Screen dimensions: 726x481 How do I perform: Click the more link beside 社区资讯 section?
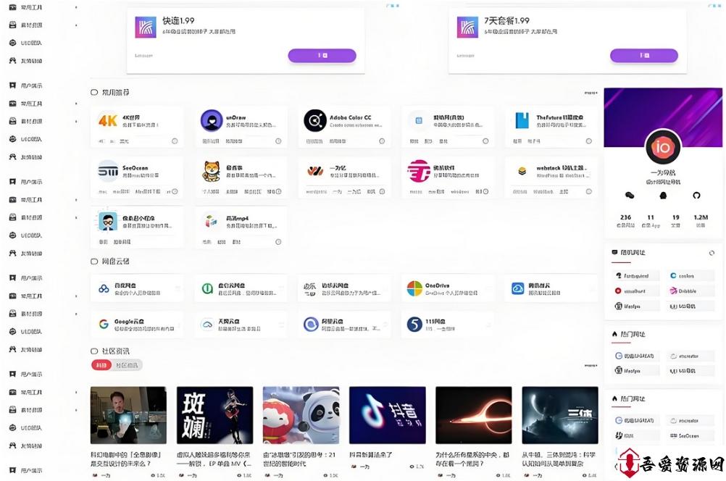pyautogui.click(x=591, y=366)
